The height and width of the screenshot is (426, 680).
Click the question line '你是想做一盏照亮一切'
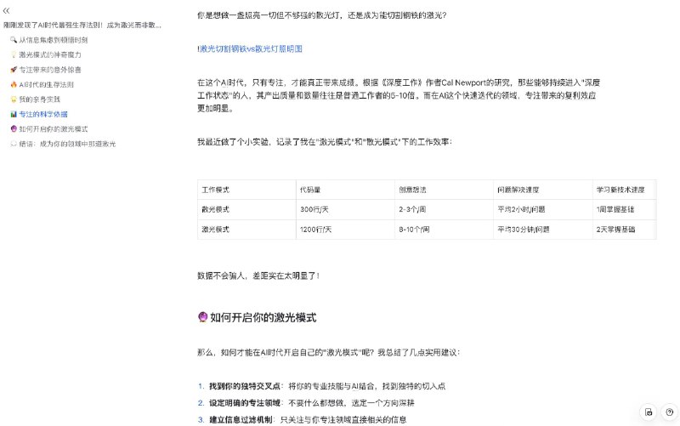(x=322, y=15)
